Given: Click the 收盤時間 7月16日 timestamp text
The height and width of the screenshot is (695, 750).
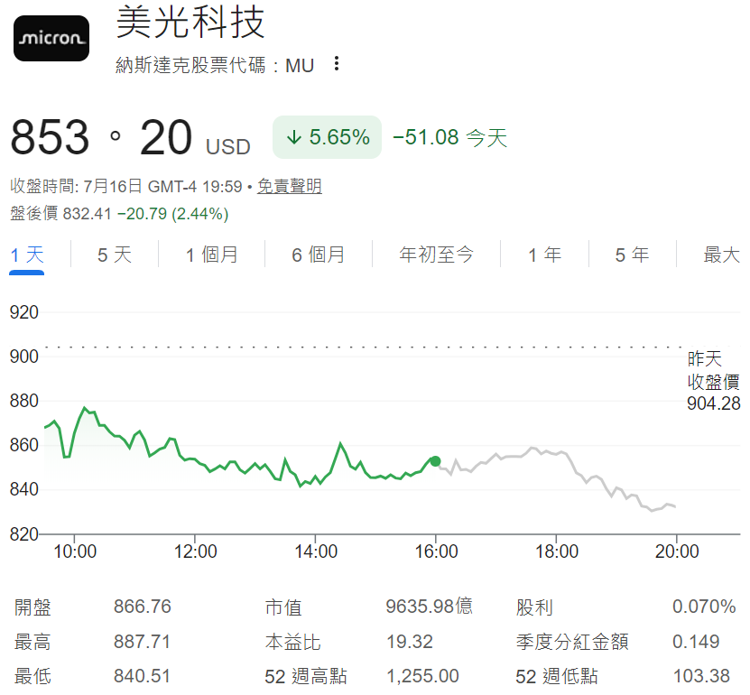Looking at the screenshot, I should pyautogui.click(x=126, y=186).
